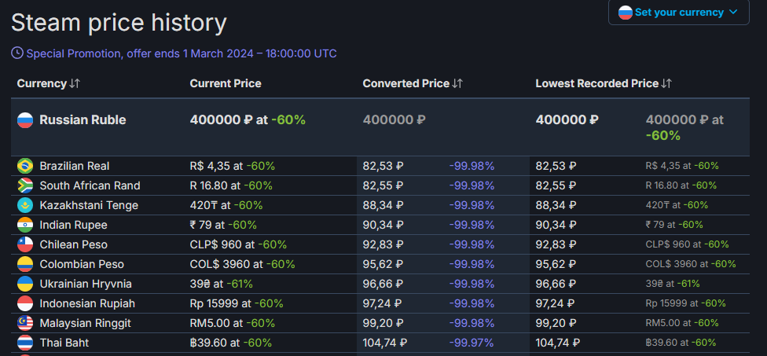
Task: Click the current price RM5.00 at -60%
Action: click(233, 323)
